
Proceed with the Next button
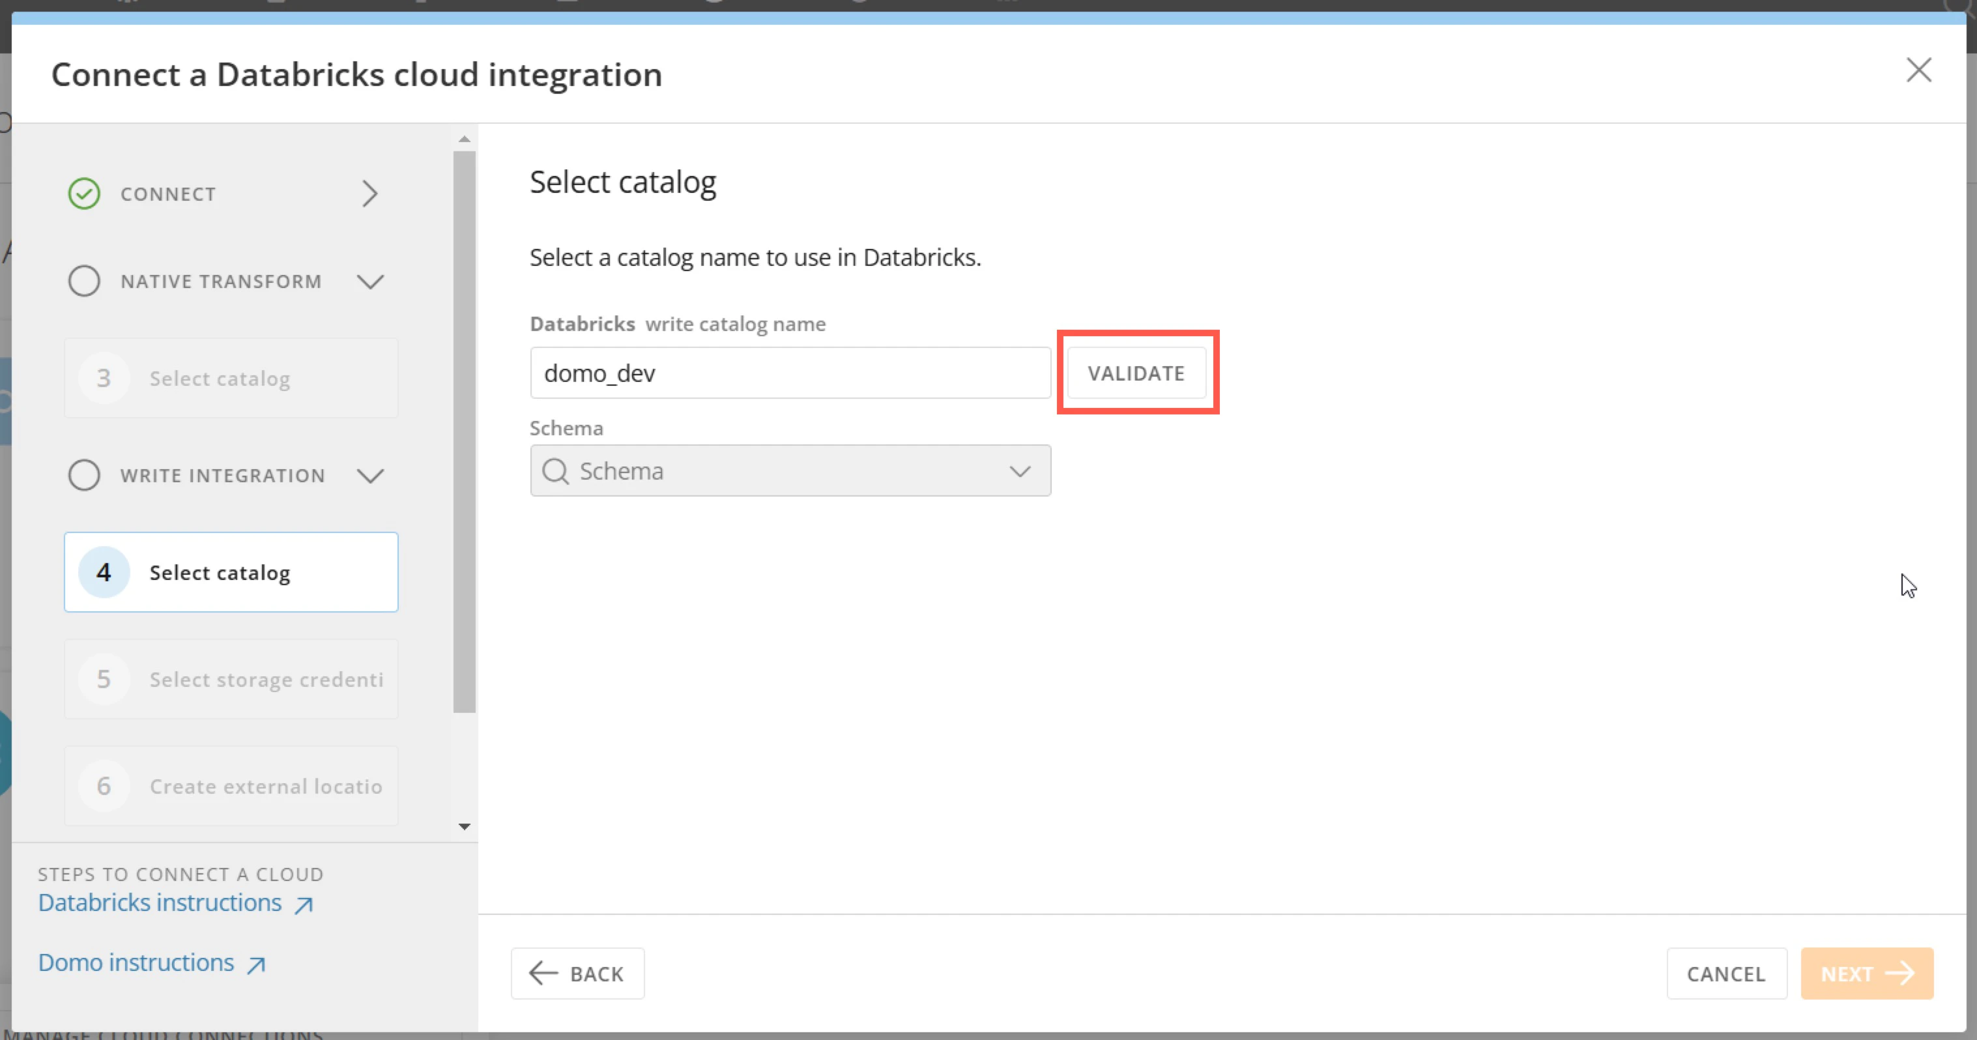click(1868, 974)
